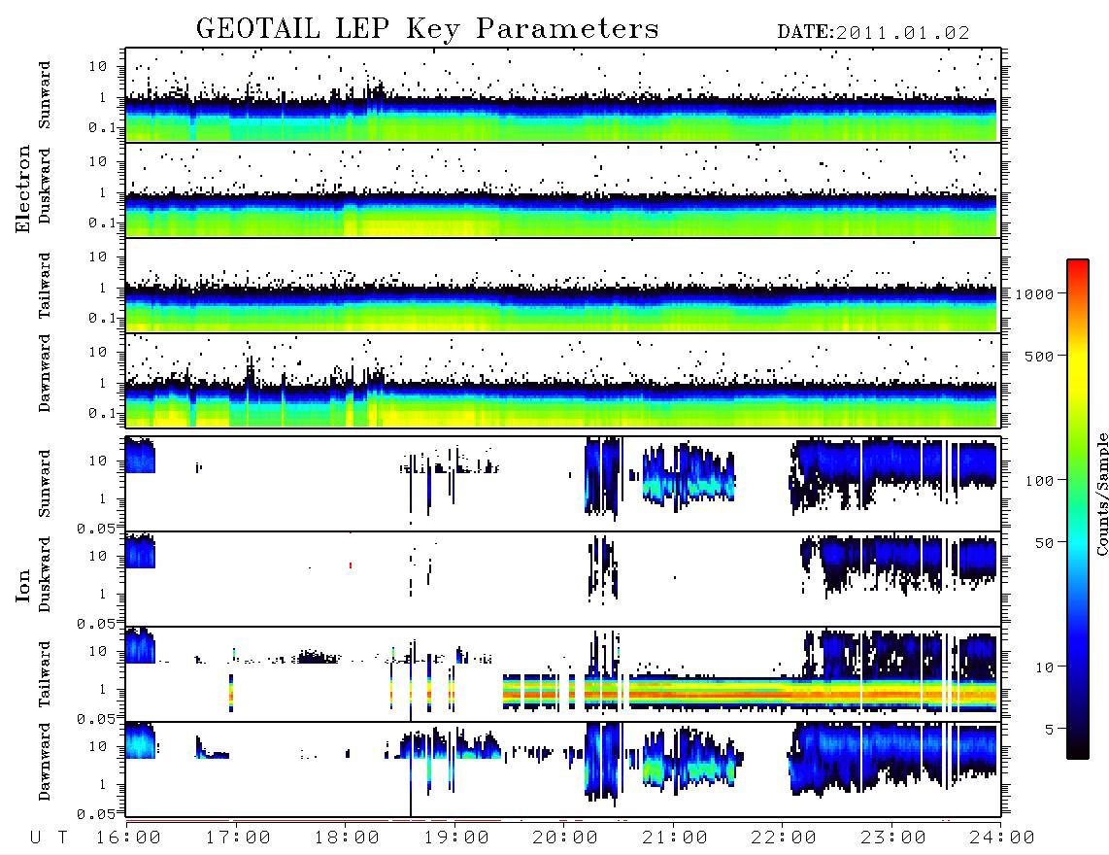The image size is (1109, 855).
Task: Click the 1000 colorbar tick label
Action: click(x=1034, y=293)
